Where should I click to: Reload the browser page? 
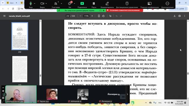point(13,9)
